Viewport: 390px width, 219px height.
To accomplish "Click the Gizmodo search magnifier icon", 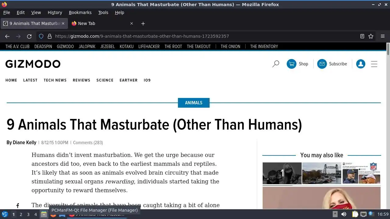I will pos(276,64).
